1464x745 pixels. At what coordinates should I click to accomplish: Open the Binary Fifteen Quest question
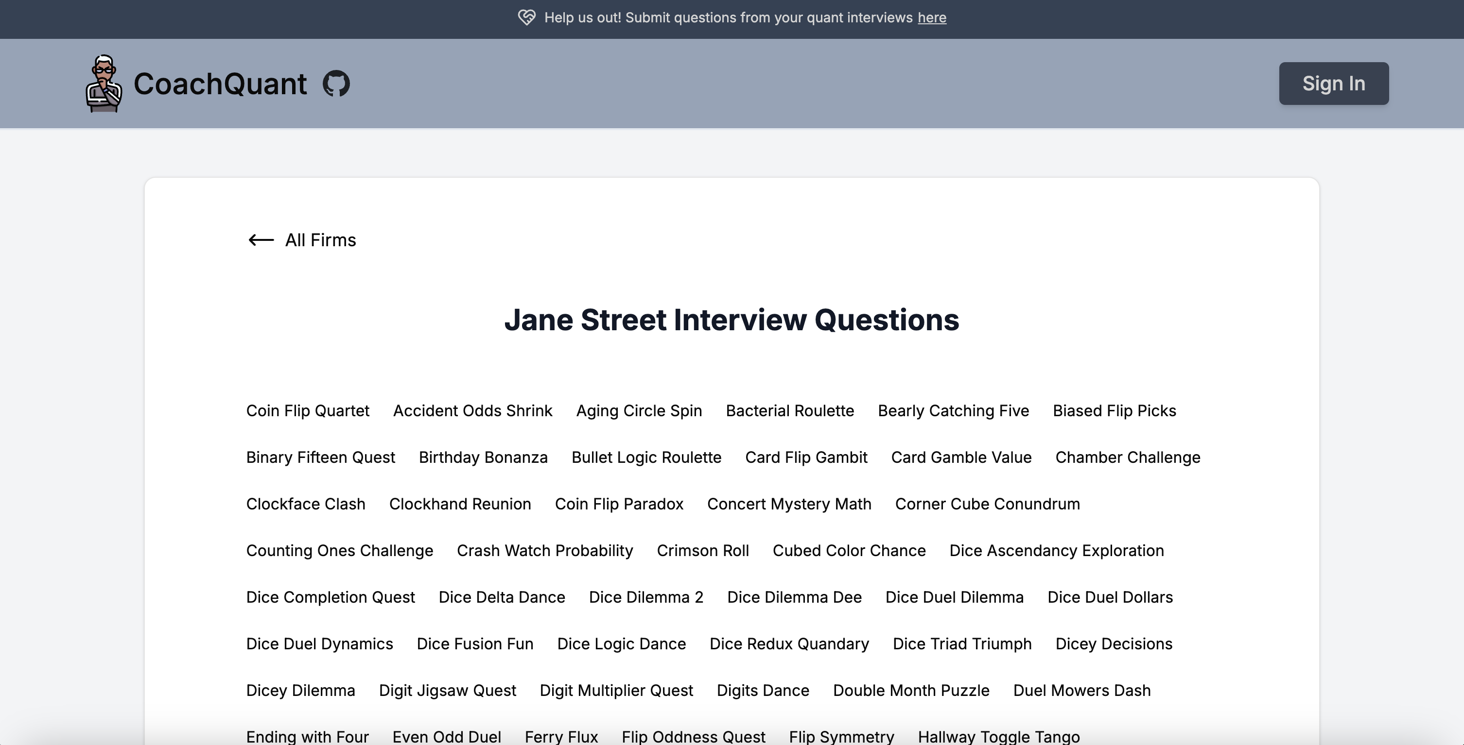click(320, 457)
